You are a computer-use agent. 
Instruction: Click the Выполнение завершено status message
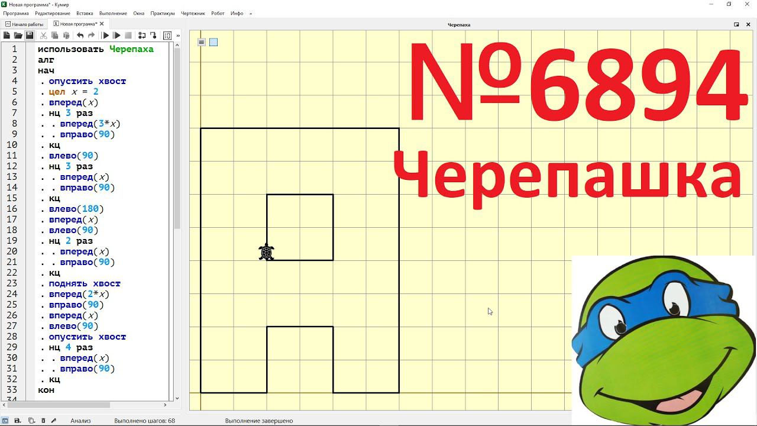259,421
